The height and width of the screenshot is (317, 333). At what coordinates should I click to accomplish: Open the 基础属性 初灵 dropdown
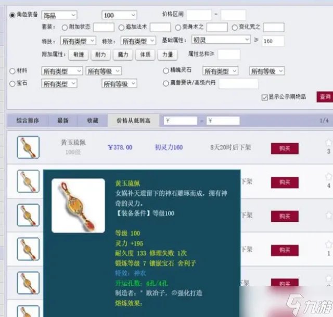tap(221, 40)
